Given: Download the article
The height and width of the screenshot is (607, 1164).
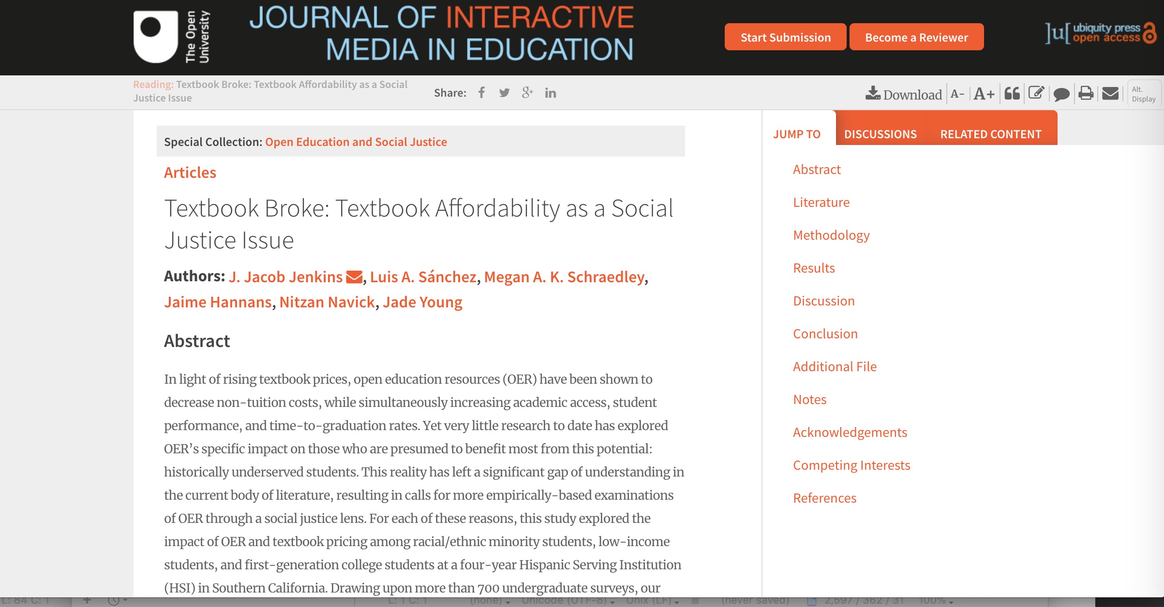Looking at the screenshot, I should click(904, 94).
